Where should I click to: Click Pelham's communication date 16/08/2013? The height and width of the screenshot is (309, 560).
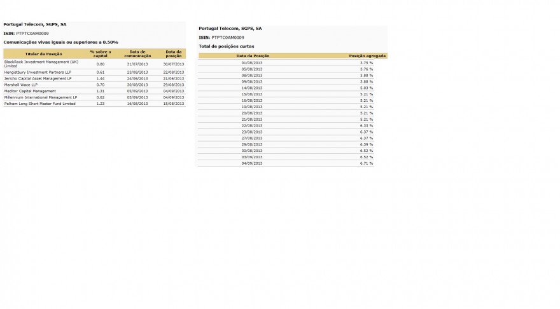[x=137, y=104]
